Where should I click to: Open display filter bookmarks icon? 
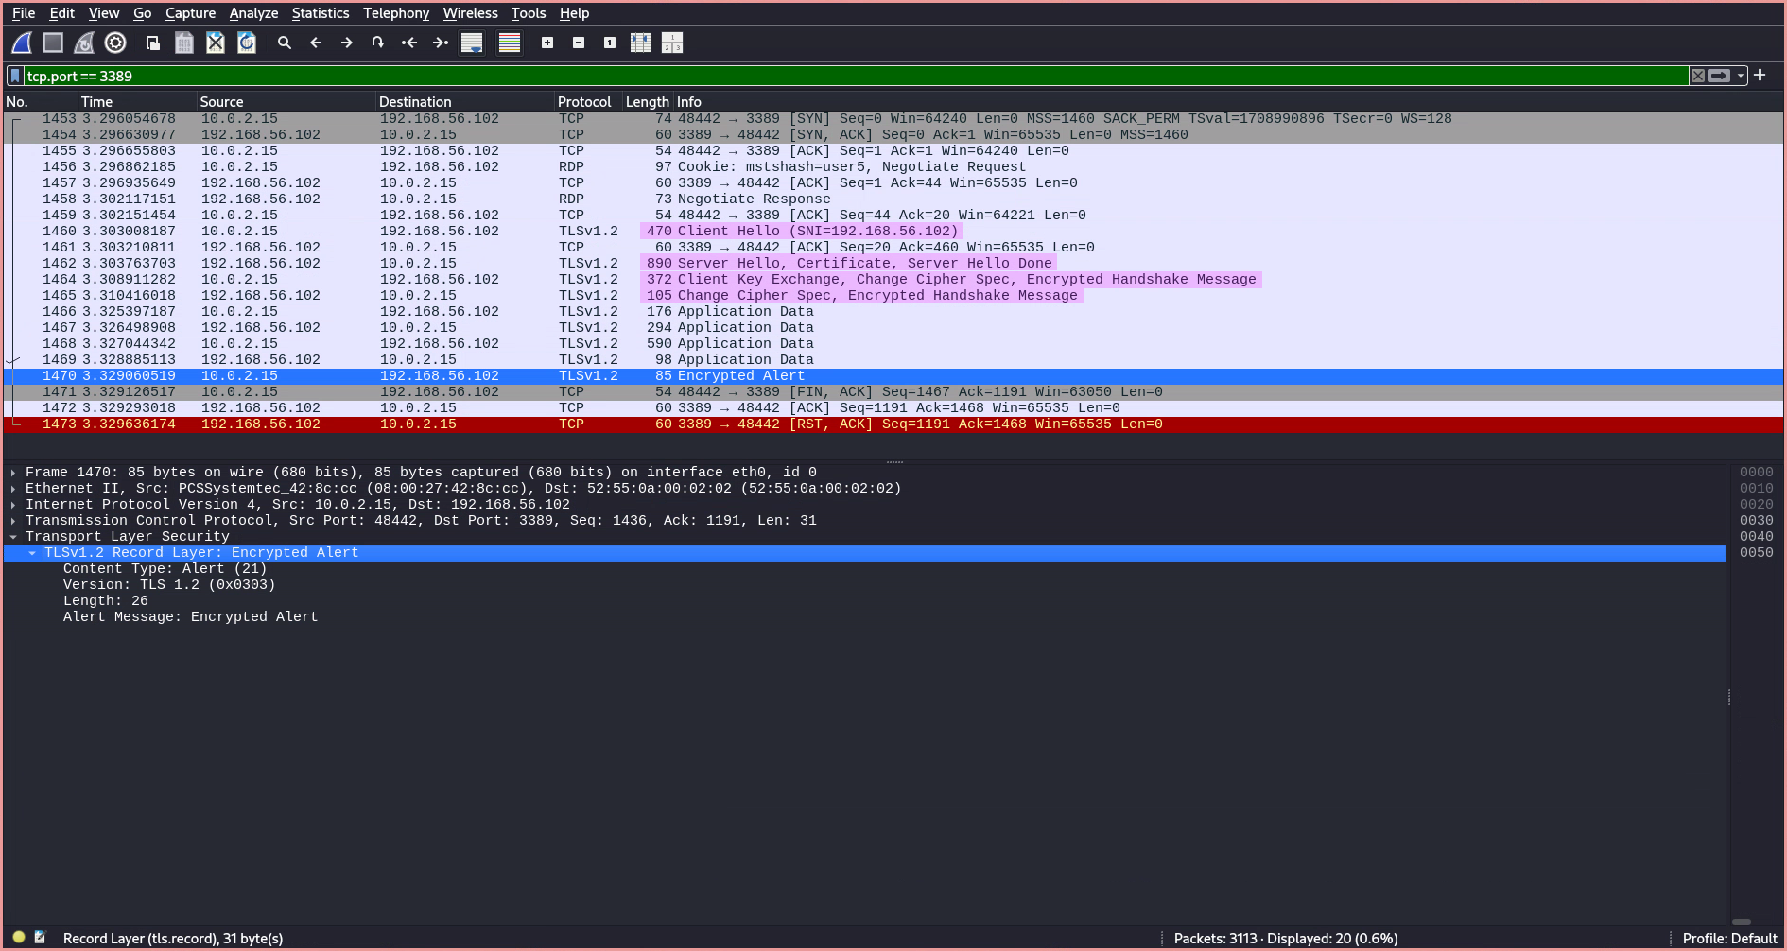(15, 76)
